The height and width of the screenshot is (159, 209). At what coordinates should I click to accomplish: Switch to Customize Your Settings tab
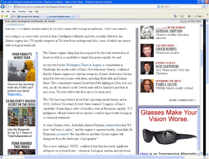tap(31, 17)
